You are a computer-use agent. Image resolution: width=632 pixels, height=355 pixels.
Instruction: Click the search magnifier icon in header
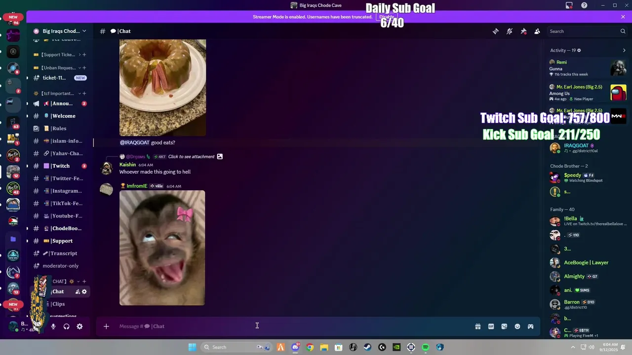click(623, 31)
